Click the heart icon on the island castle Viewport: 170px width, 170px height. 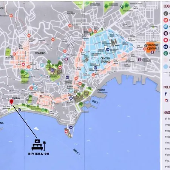[x=66, y=132]
